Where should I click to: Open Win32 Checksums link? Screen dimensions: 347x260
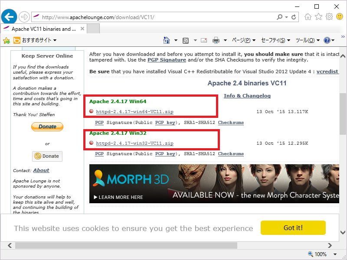231,154
